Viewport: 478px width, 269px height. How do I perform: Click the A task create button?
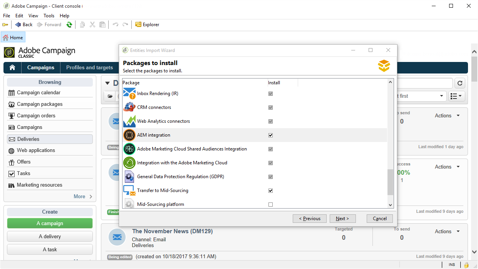click(50, 249)
